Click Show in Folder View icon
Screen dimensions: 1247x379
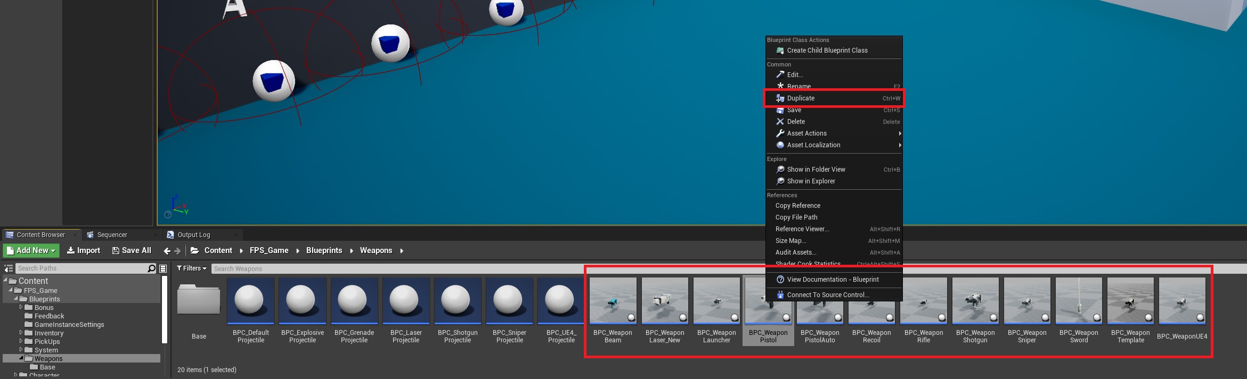(780, 170)
